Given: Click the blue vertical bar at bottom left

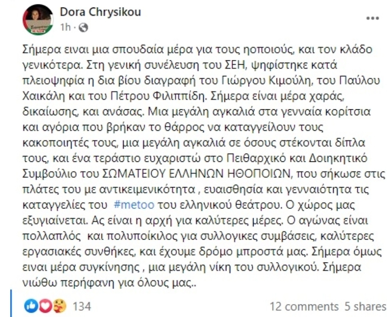Looking at the screenshot, I should click(x=11, y=304).
